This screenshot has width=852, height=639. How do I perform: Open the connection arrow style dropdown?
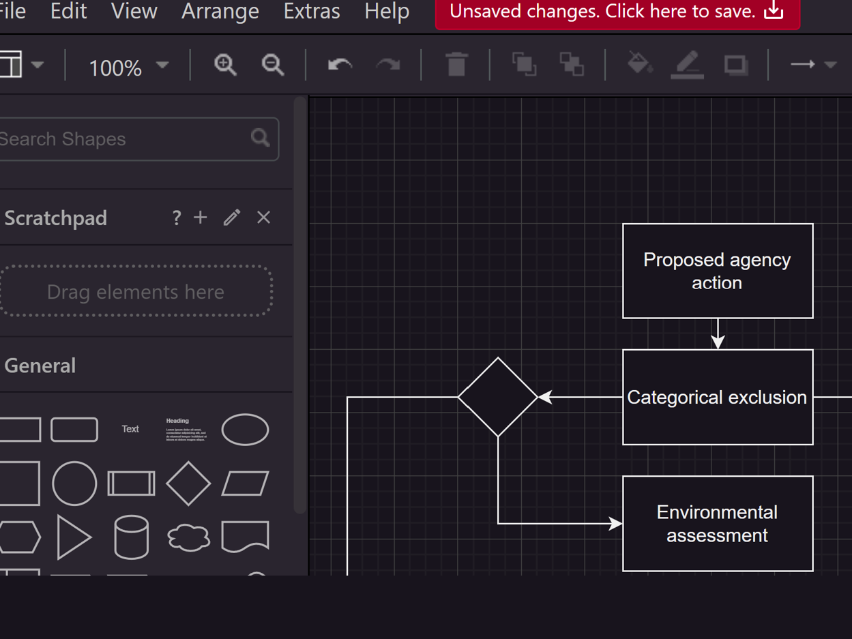(812, 65)
